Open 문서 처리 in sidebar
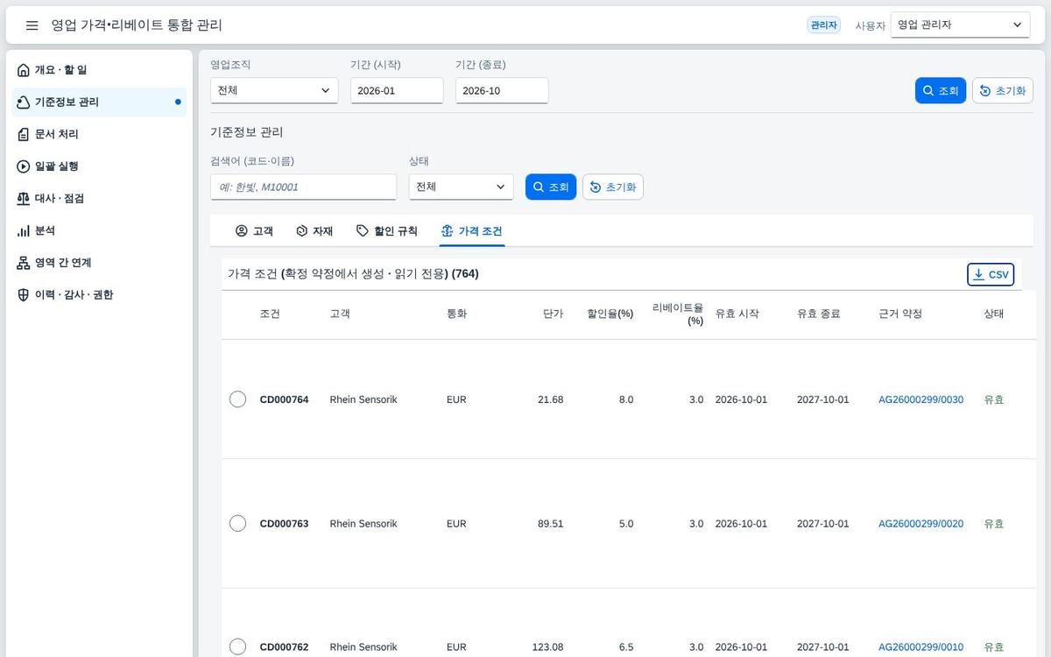Image resolution: width=1051 pixels, height=657 pixels. coord(100,134)
